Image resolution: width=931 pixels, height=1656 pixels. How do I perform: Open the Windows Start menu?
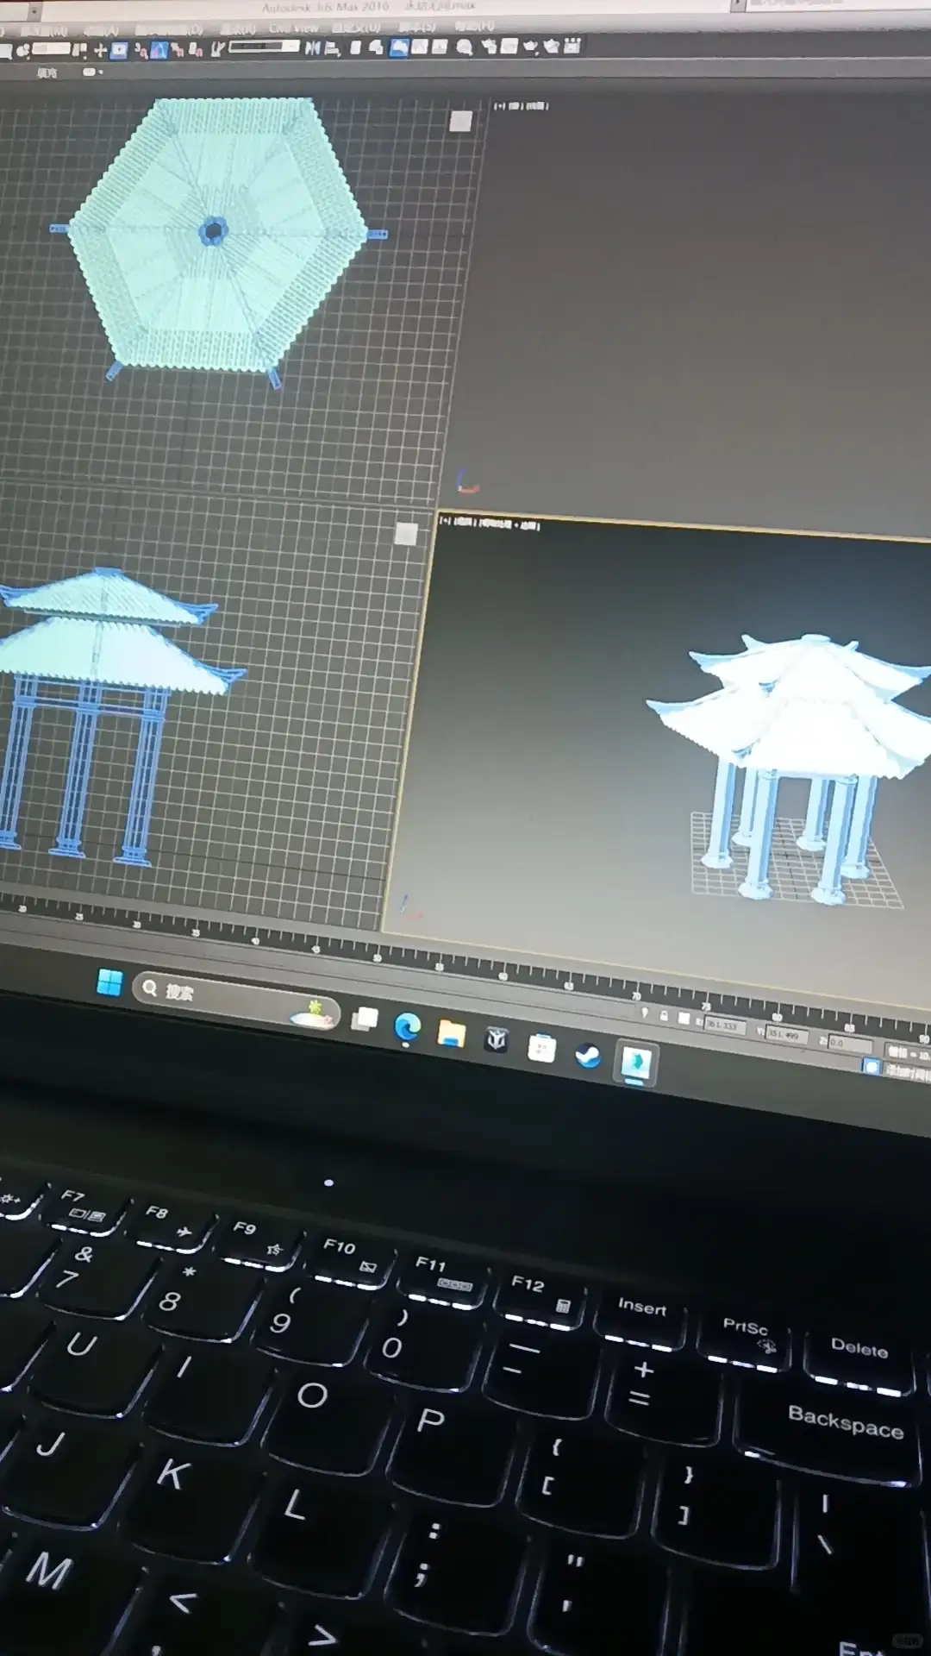pyautogui.click(x=109, y=982)
